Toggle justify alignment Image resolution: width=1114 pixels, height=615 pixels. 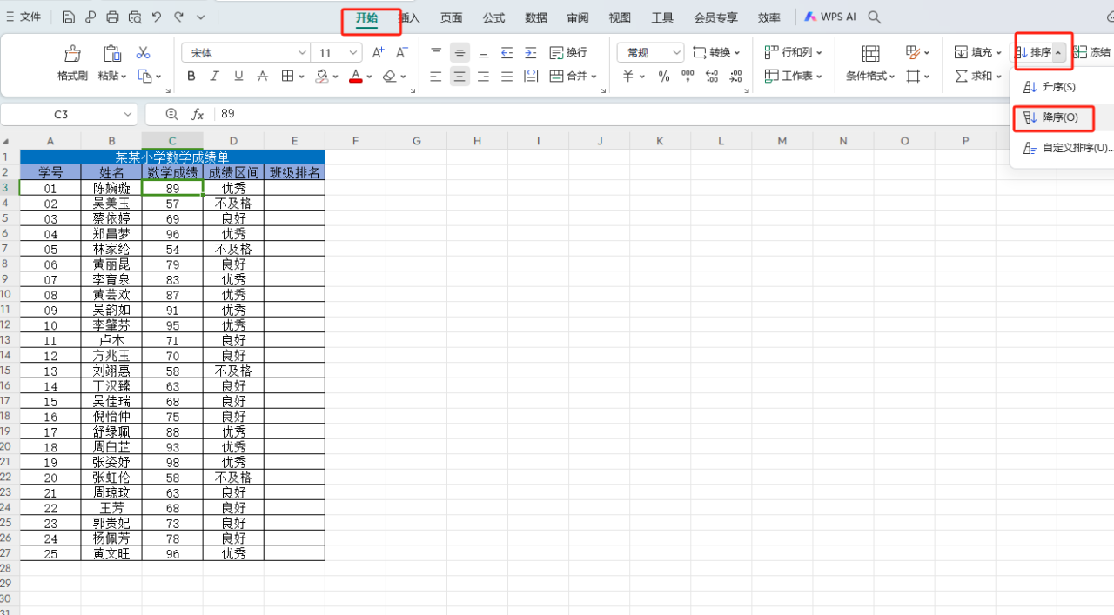[x=507, y=77]
